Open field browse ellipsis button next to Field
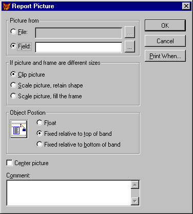The height and width of the screenshot is (214, 193). [130, 46]
